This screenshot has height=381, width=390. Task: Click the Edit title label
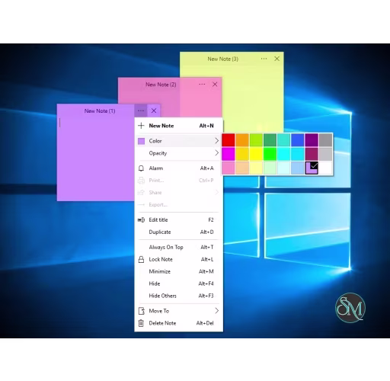[158, 220]
